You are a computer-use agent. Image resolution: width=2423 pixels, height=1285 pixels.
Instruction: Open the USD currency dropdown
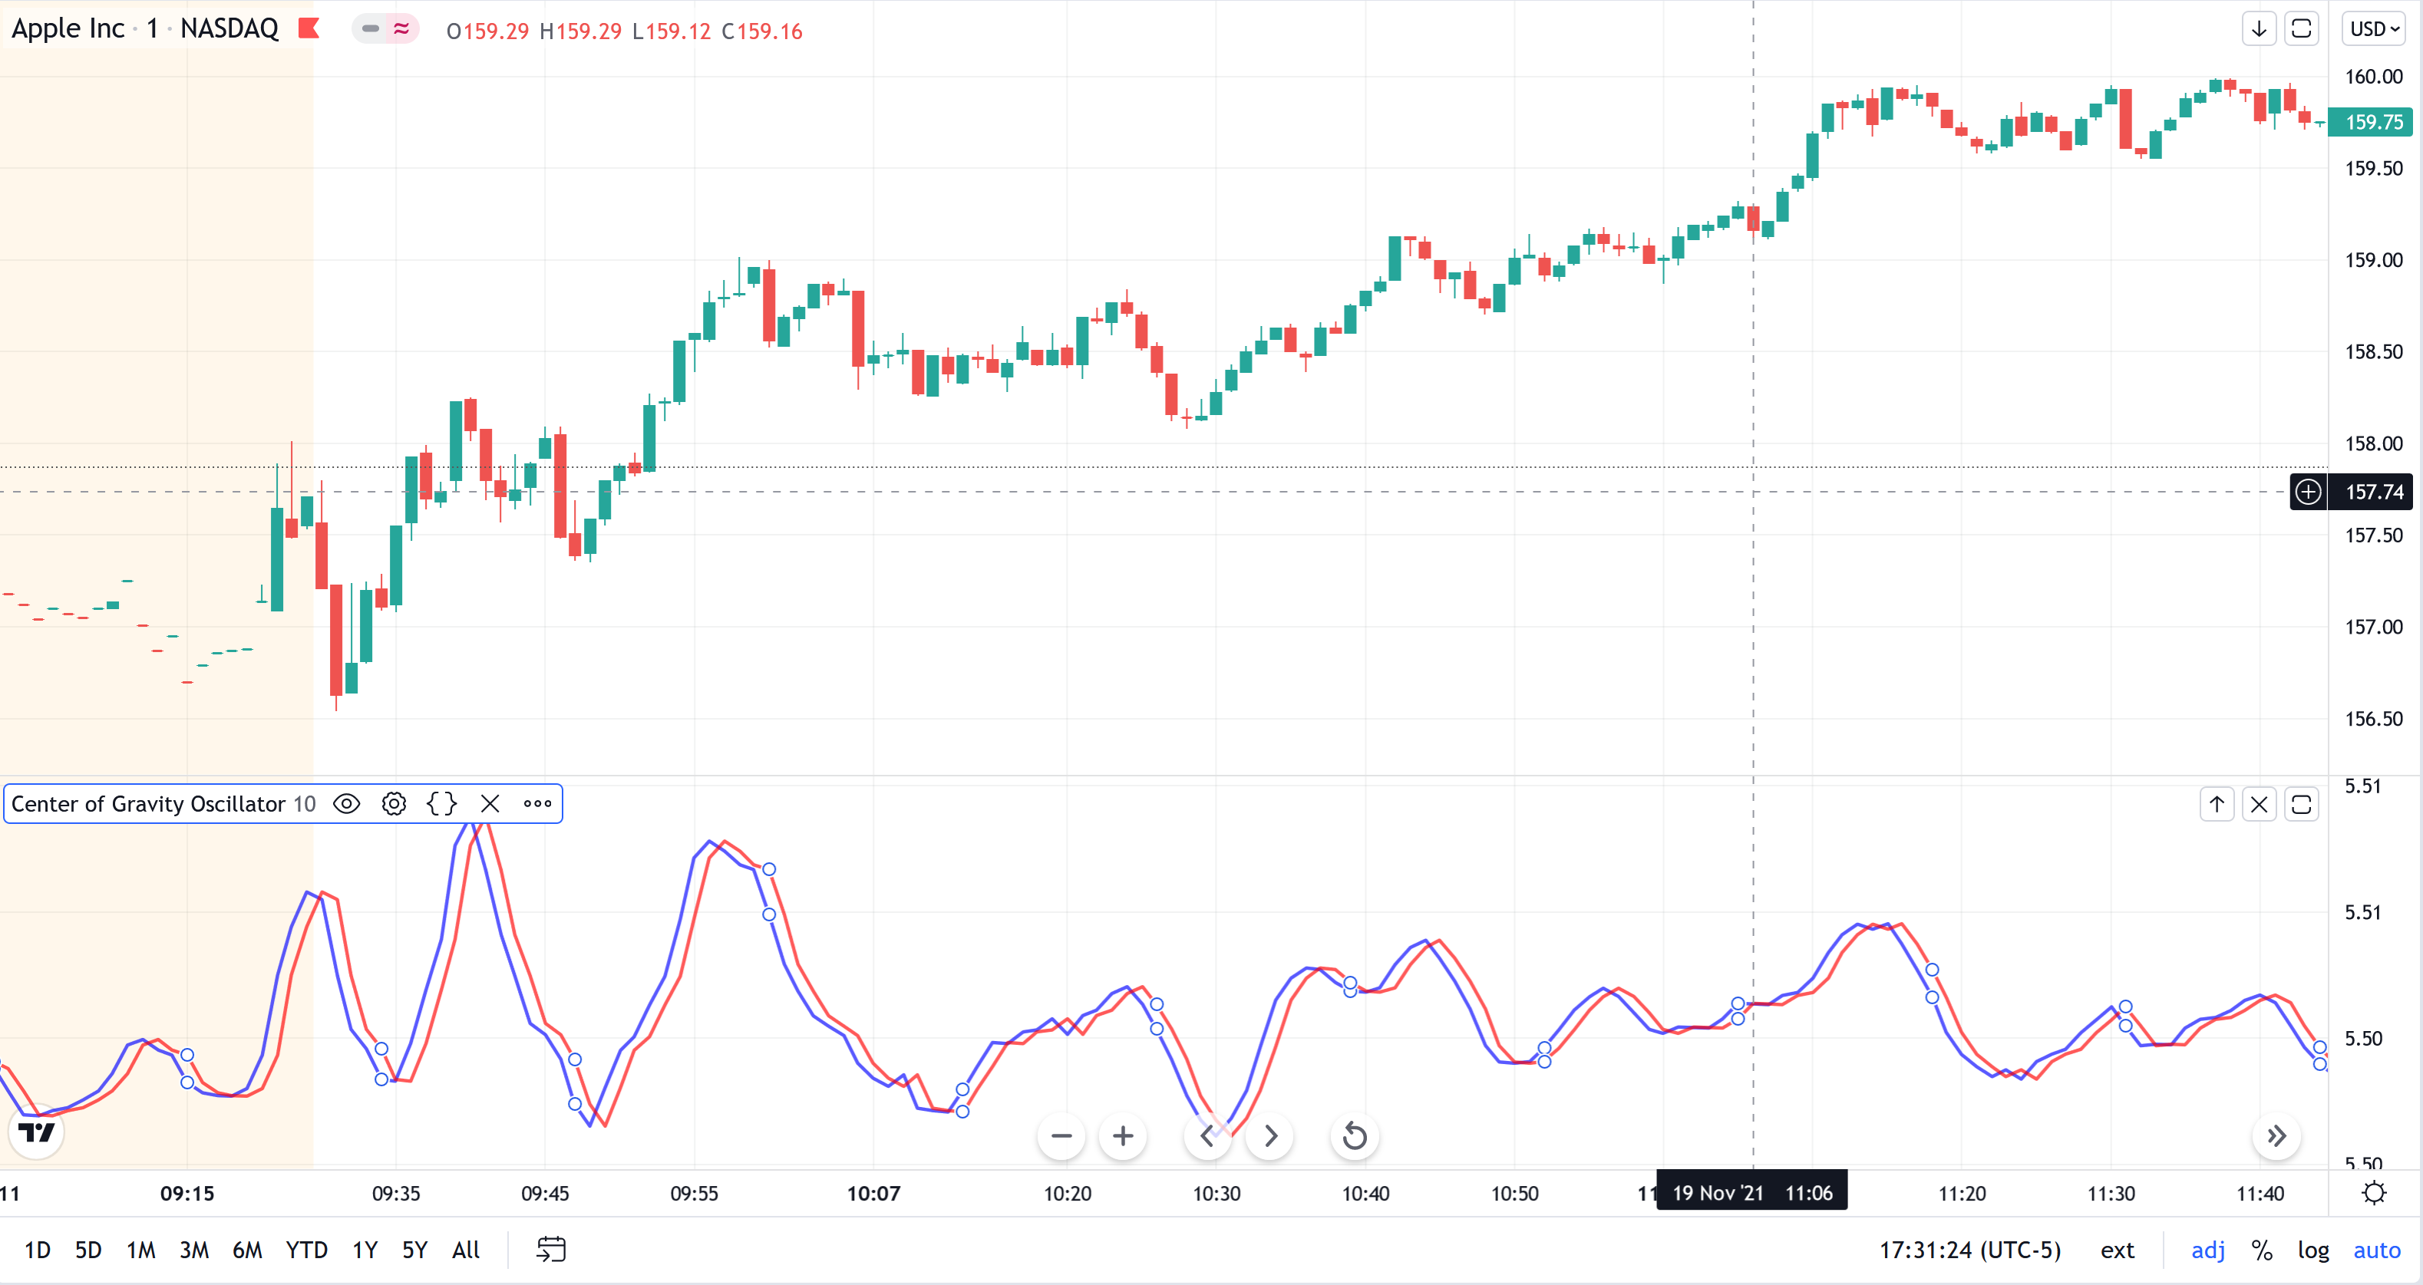2375,29
